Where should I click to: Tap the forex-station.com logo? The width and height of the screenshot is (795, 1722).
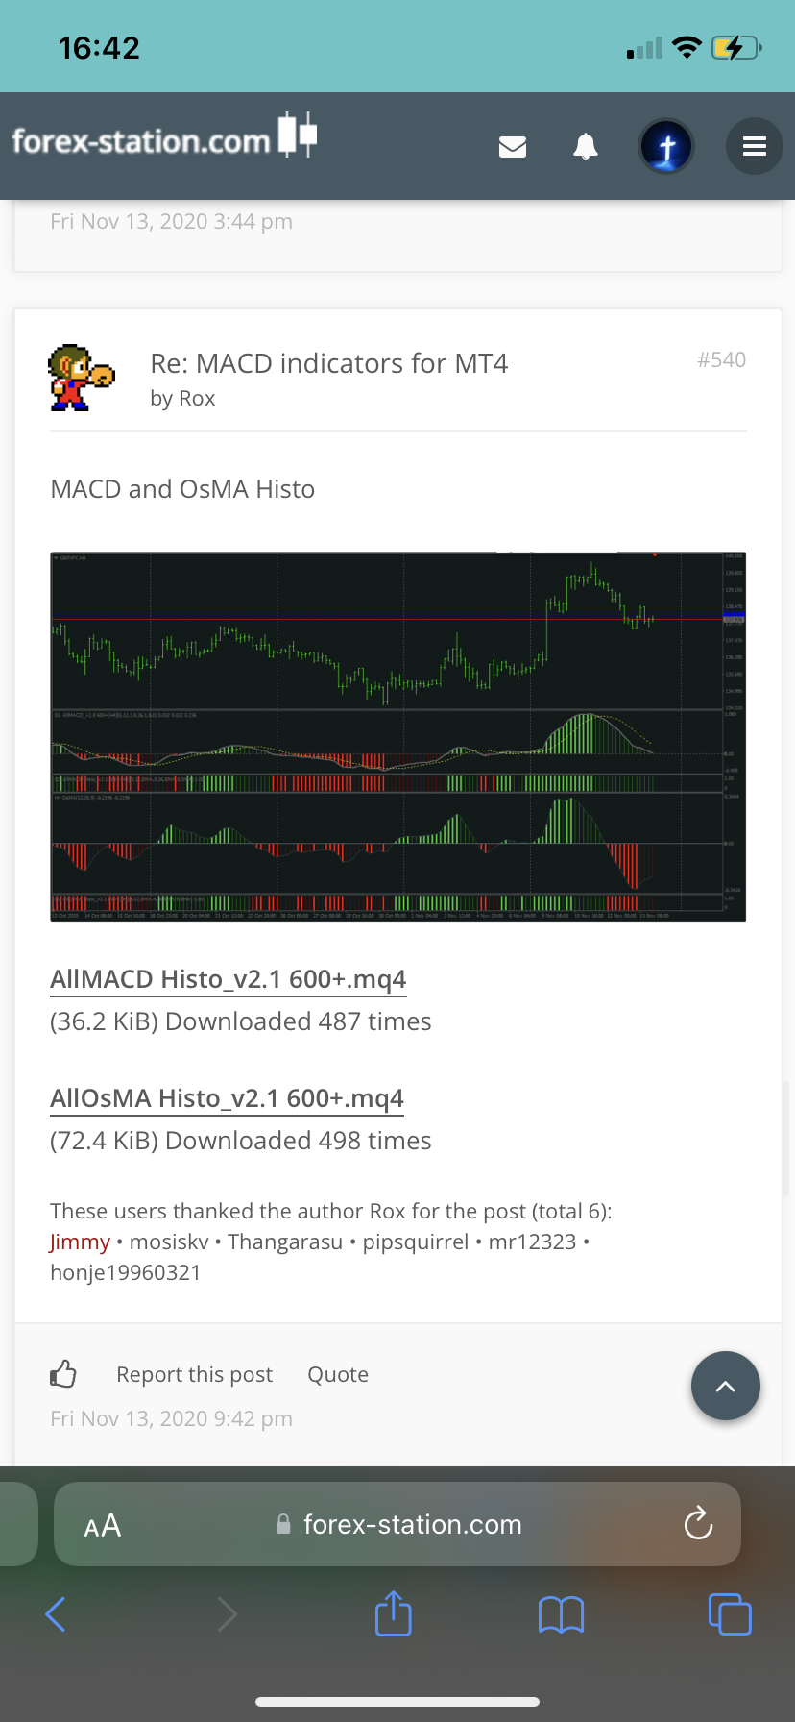163,138
